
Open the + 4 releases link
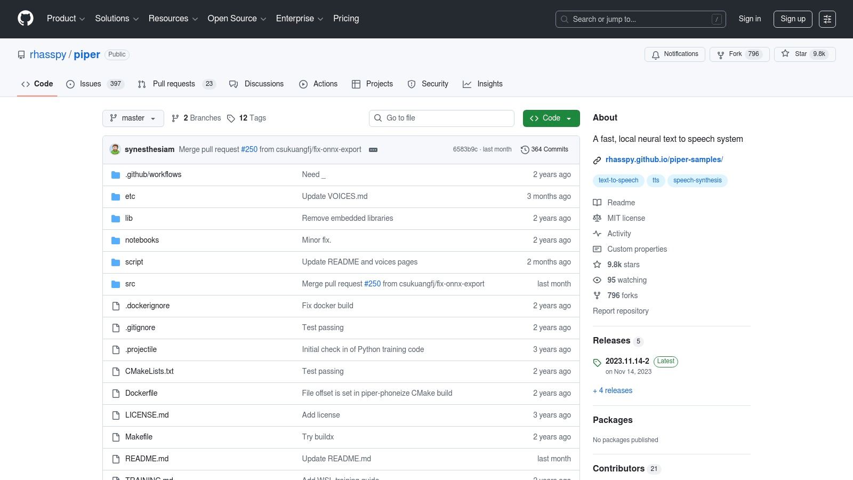613,391
